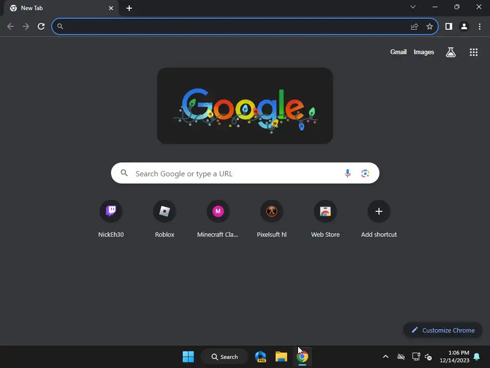The image size is (490, 368).
Task: Open the Chrome three-dot menu
Action: [479, 27]
